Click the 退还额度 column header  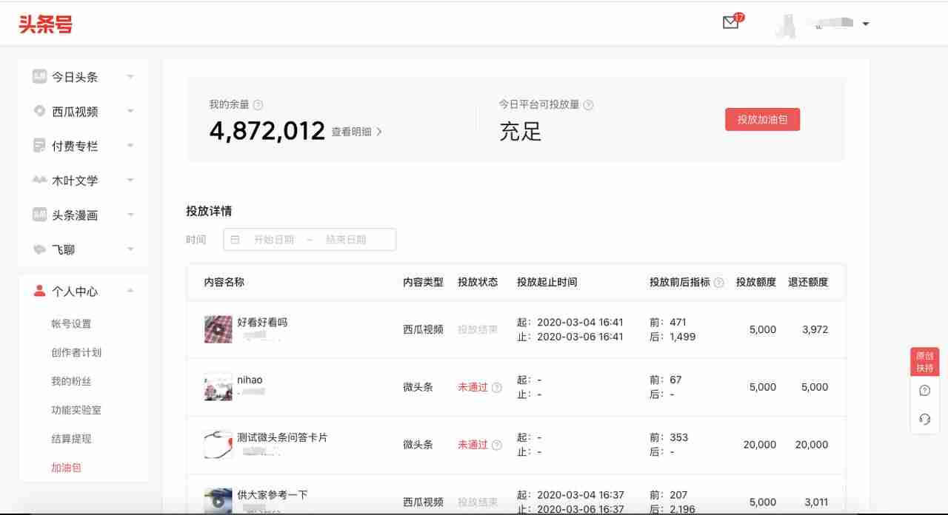808,282
